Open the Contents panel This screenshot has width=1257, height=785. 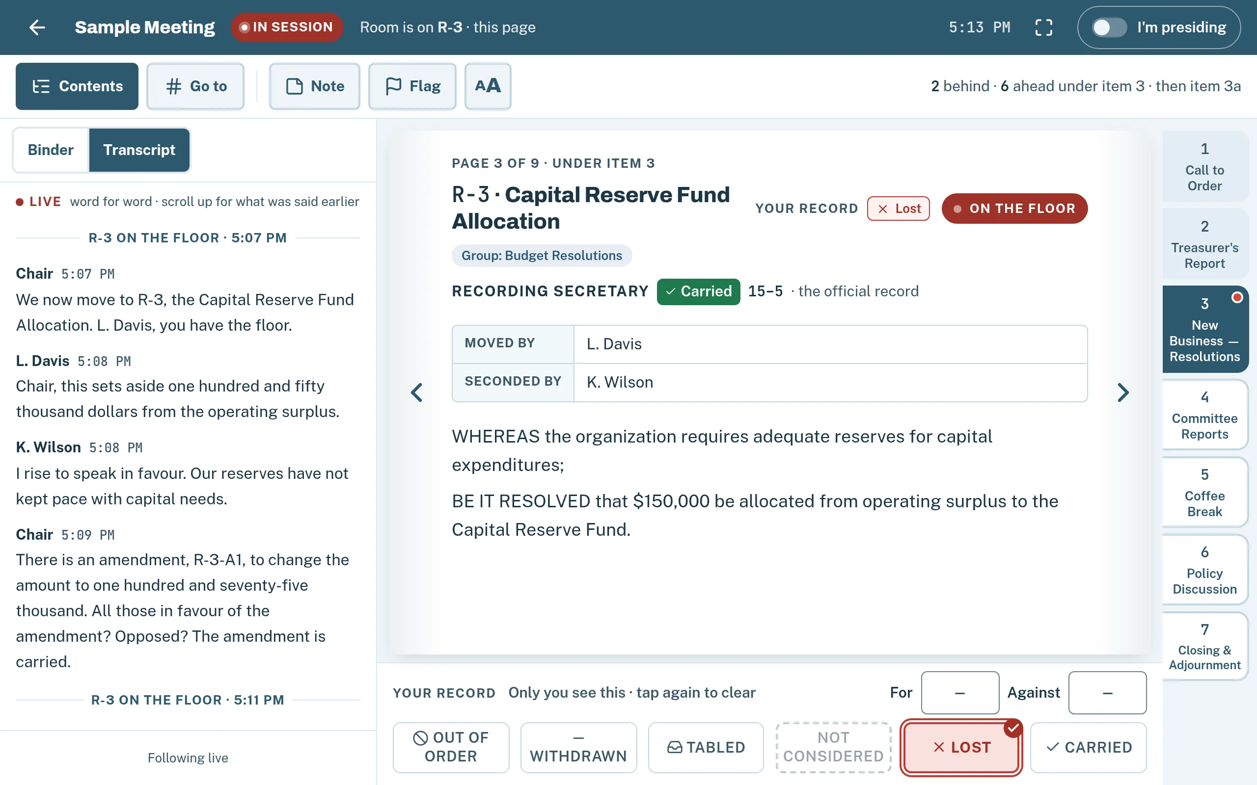[x=77, y=86]
